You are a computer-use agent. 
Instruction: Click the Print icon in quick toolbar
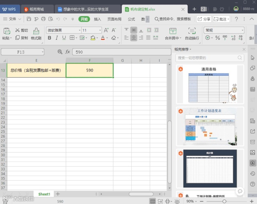click(x=43, y=19)
